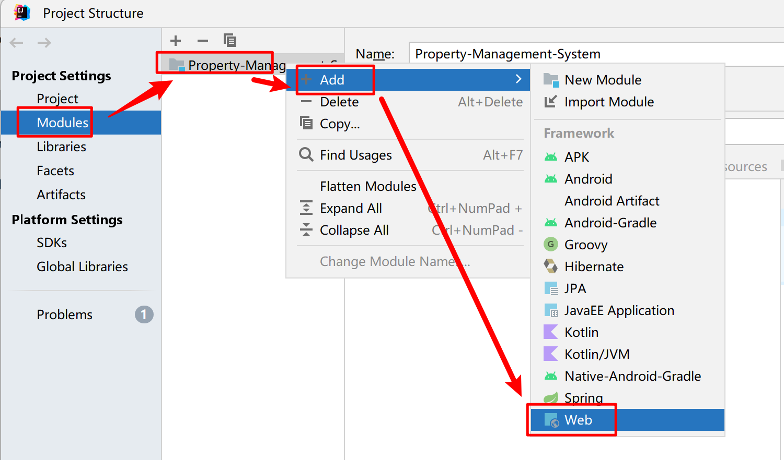
Task: Open SDKs under Platform Settings
Action: (52, 243)
